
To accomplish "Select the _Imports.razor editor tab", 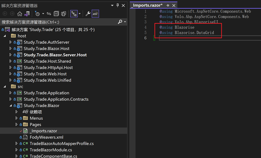I will coord(147,5).
